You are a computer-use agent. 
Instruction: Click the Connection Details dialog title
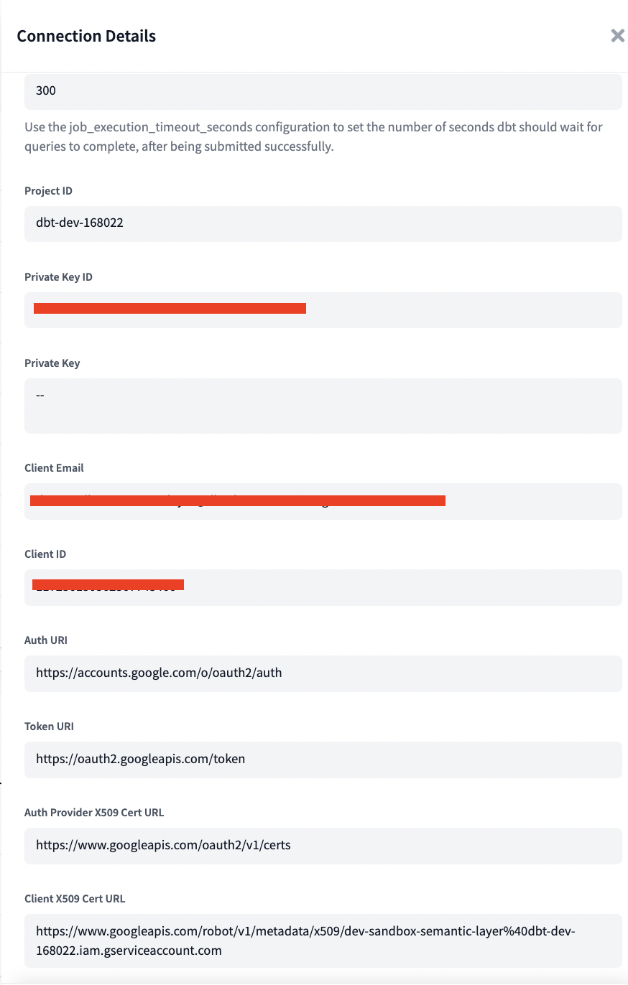(86, 35)
